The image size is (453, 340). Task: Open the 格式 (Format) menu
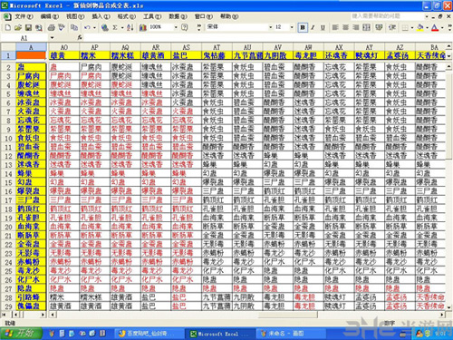(126, 16)
